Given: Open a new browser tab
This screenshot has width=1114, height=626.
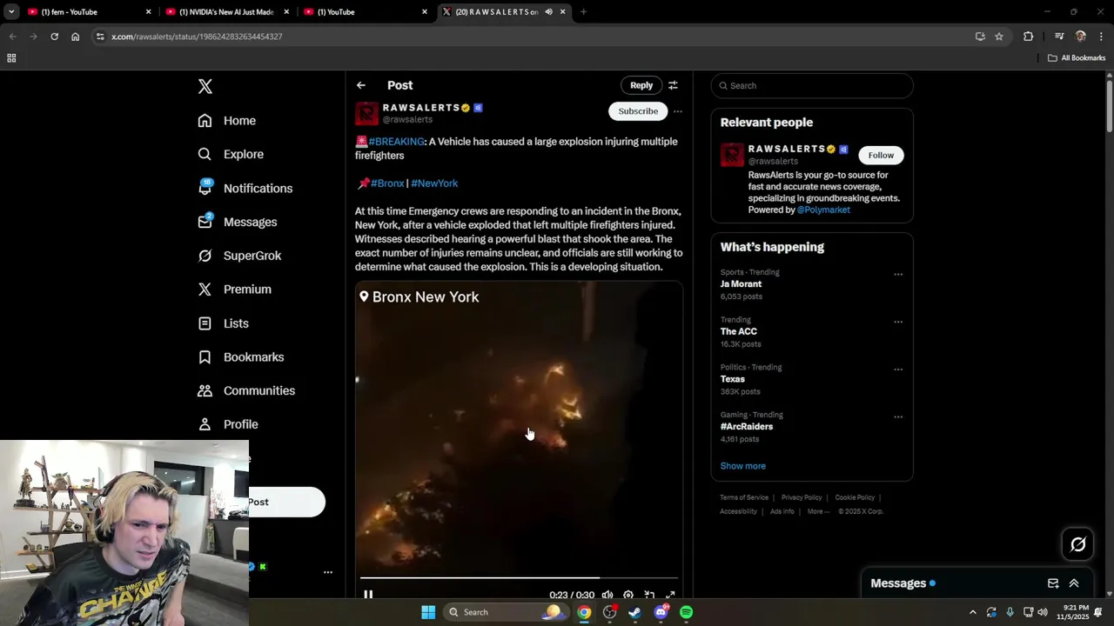Looking at the screenshot, I should point(583,12).
